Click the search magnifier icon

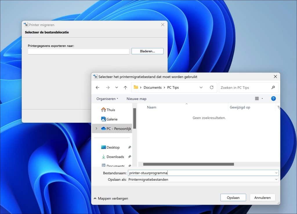(273, 87)
